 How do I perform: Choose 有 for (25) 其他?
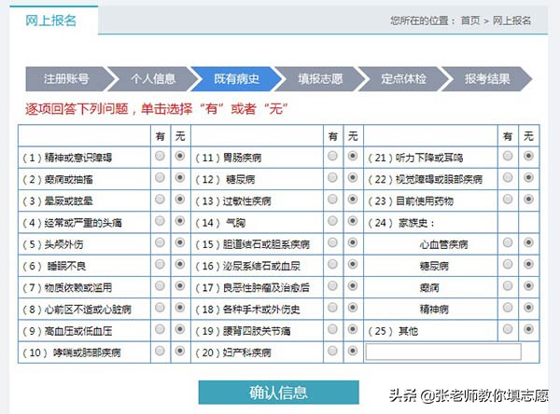(508, 329)
